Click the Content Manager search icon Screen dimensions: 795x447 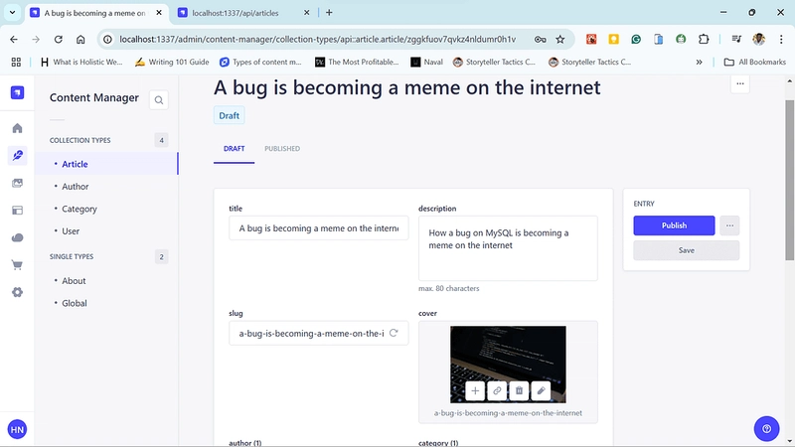click(x=159, y=100)
